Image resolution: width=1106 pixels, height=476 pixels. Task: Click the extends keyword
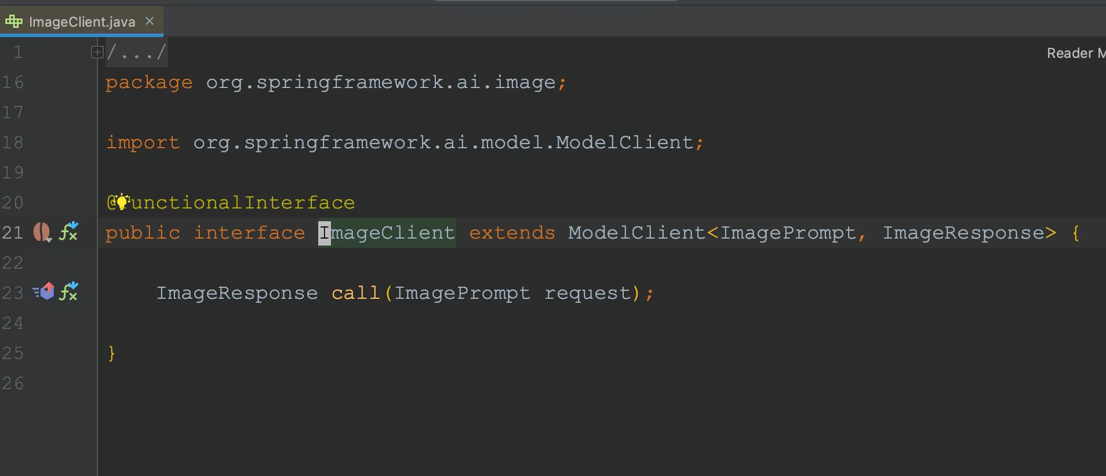click(x=512, y=233)
